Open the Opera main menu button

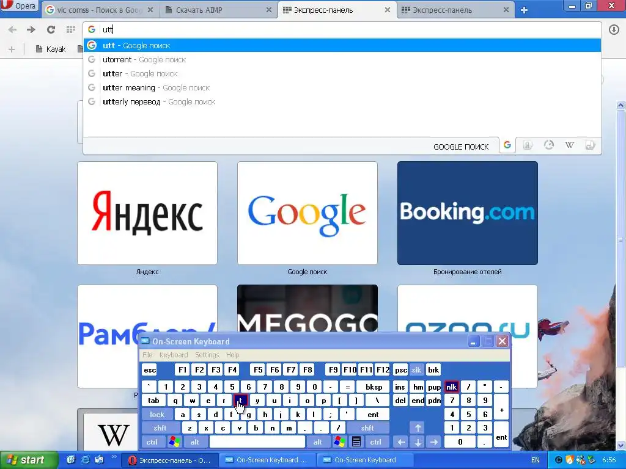19,6
